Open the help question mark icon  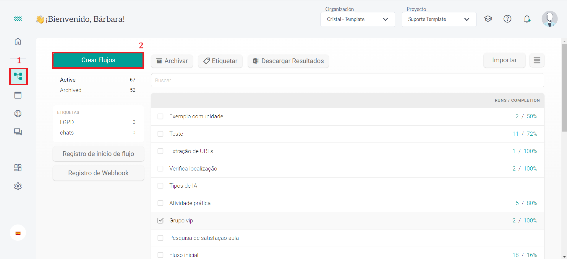(507, 19)
